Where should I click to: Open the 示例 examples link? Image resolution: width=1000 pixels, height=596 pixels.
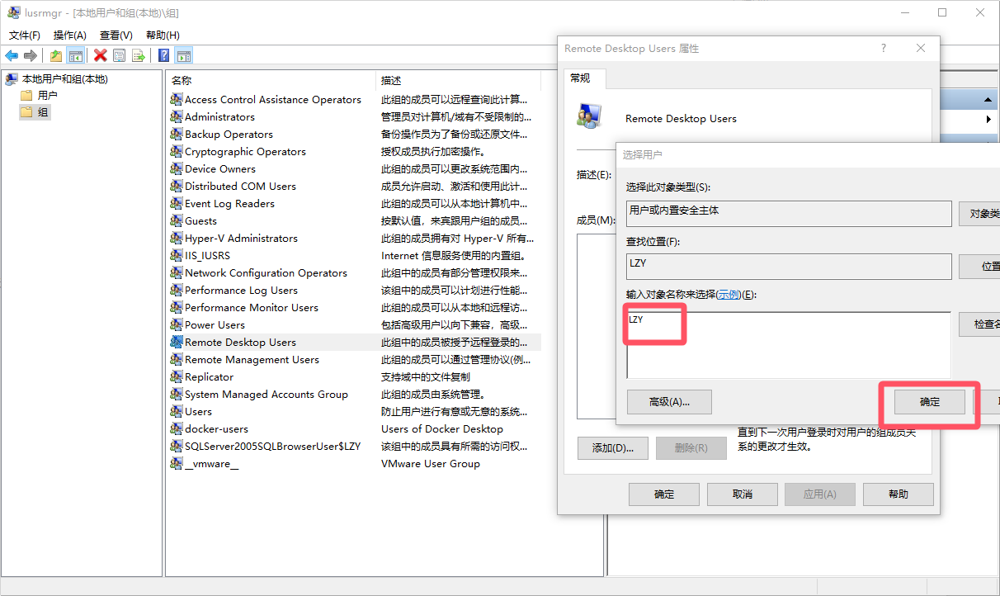pyautogui.click(x=728, y=295)
